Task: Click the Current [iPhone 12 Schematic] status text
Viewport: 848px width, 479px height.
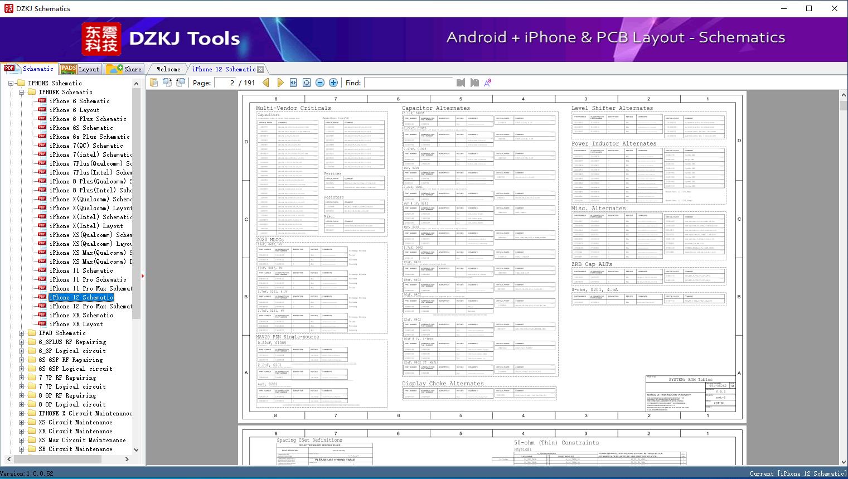Action: coord(798,473)
